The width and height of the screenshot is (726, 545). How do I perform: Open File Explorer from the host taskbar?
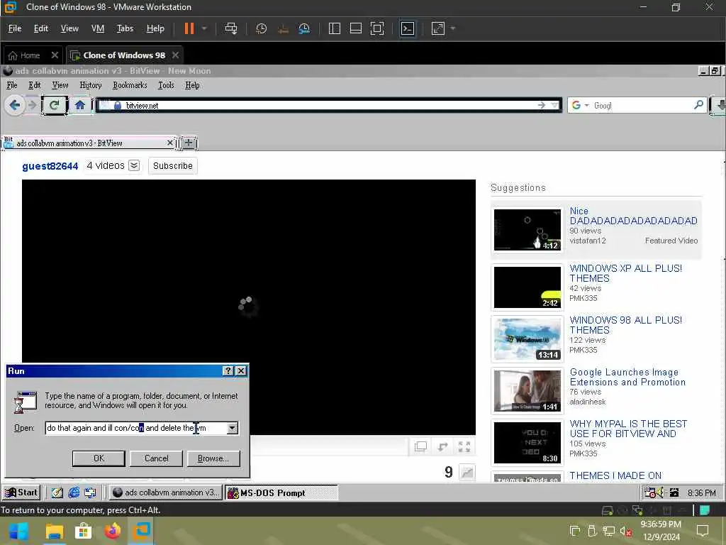tap(54, 531)
